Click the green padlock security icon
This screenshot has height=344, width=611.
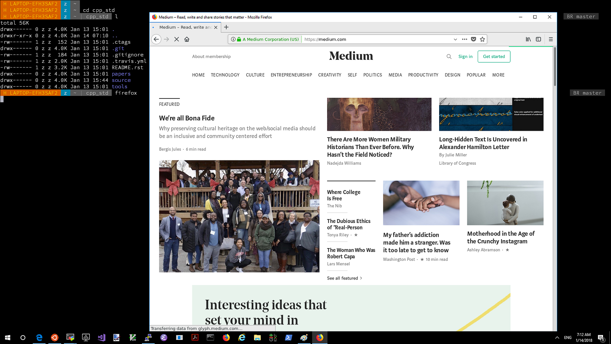[x=239, y=39]
